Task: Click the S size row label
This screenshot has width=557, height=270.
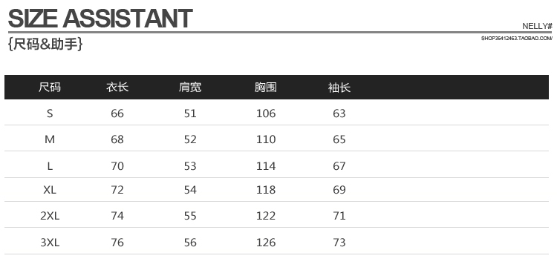Action: pos(50,113)
